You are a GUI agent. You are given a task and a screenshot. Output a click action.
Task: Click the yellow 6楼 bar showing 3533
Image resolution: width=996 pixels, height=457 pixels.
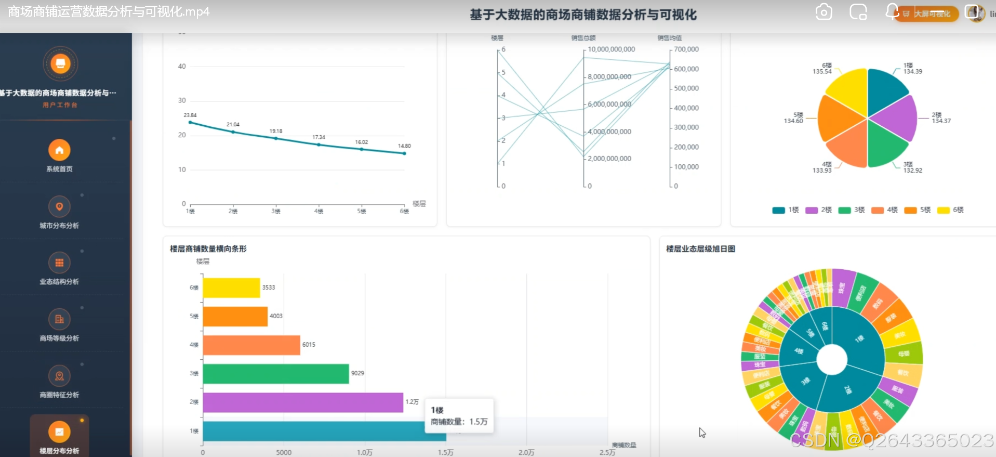(x=231, y=288)
